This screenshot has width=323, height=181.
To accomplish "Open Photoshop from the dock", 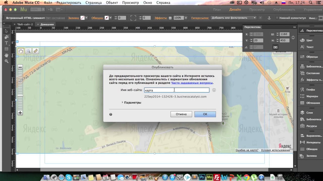I will 202,177.
